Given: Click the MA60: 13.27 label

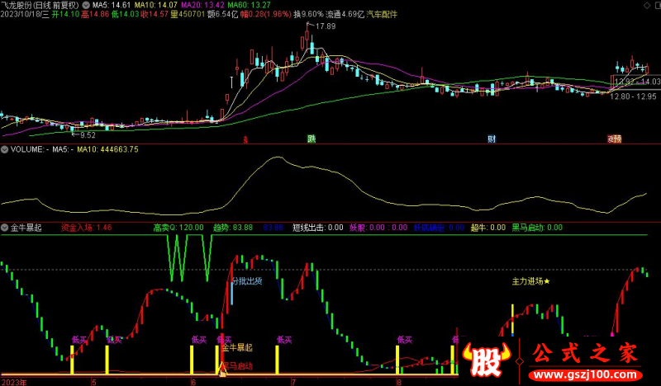Looking at the screenshot, I should click(250, 6).
